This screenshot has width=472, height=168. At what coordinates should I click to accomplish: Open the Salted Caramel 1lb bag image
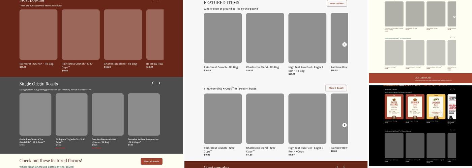click(x=394, y=107)
